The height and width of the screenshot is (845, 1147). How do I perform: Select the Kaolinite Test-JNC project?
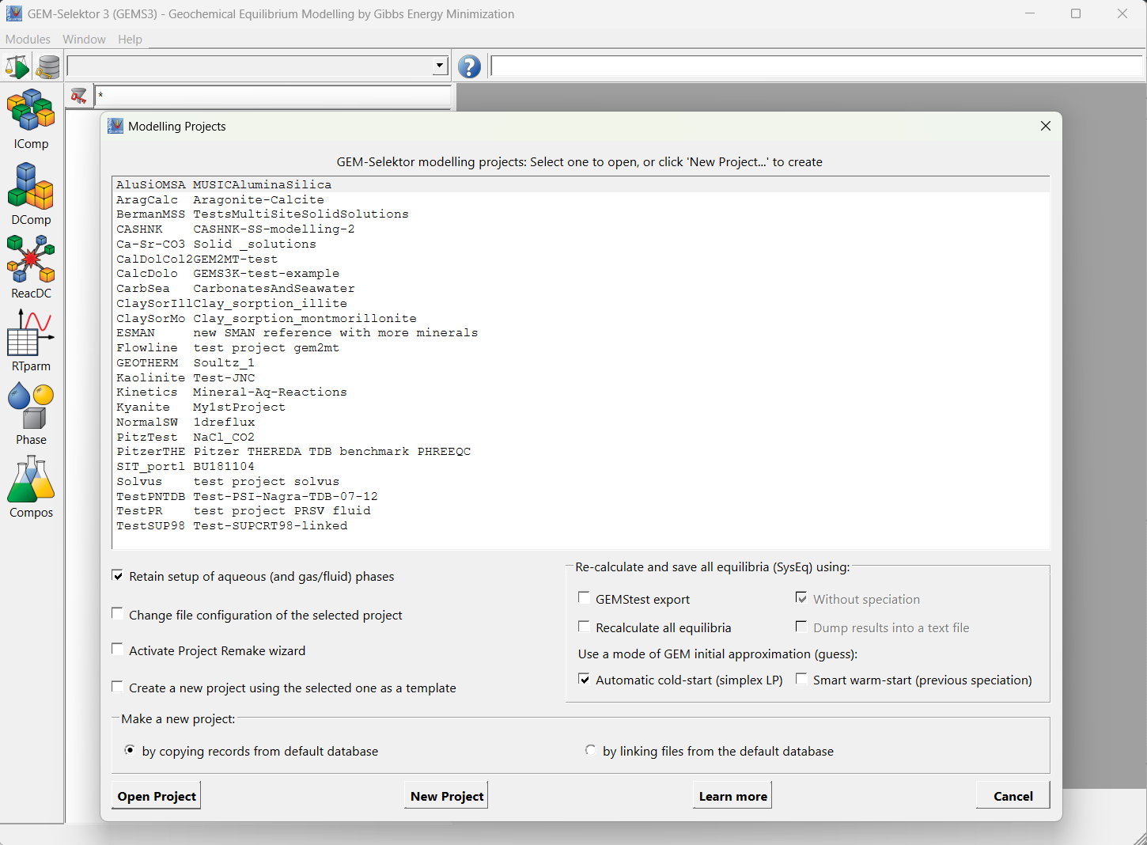pos(581,377)
